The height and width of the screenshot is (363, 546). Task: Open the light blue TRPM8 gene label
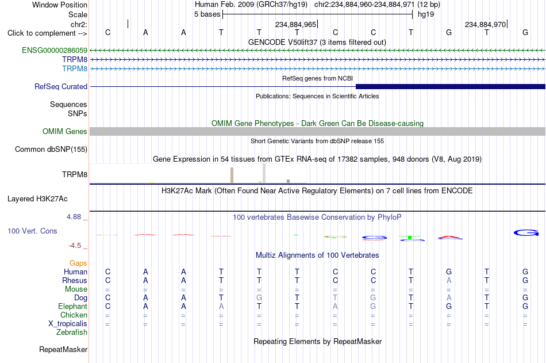point(75,68)
